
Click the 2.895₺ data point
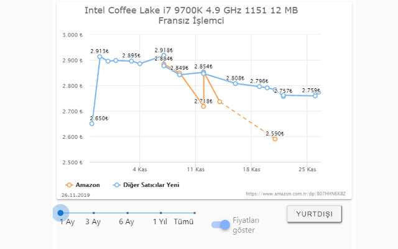click(x=131, y=61)
